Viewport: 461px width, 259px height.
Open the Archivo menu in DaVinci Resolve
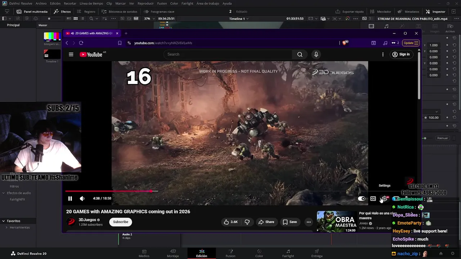point(41,3)
